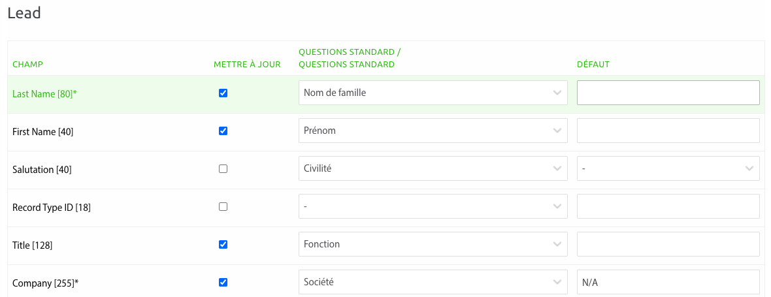
Task: Open the 'Prénom' question dropdown
Action: (x=432, y=131)
